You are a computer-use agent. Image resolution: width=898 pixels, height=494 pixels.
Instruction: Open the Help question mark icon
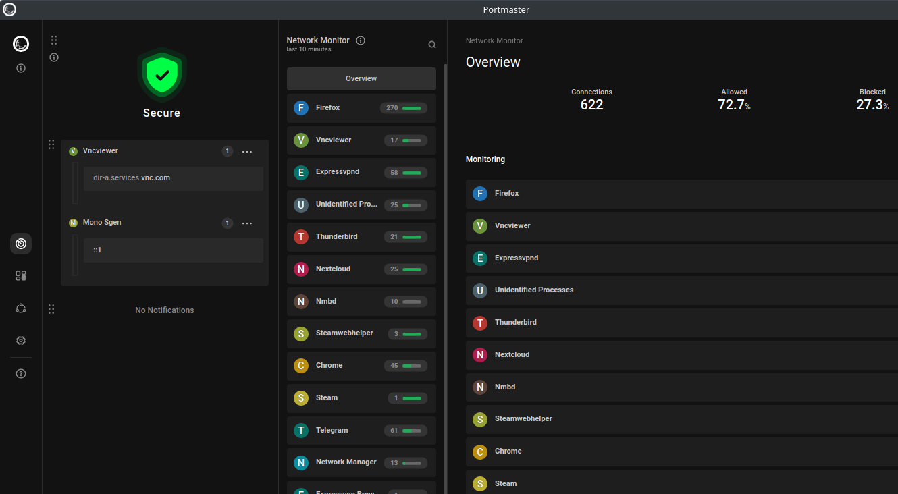[x=21, y=373]
